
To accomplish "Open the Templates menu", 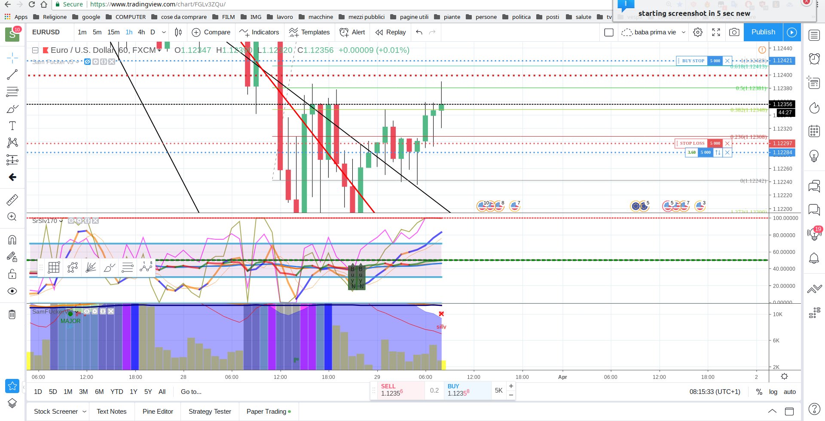I will pos(309,32).
